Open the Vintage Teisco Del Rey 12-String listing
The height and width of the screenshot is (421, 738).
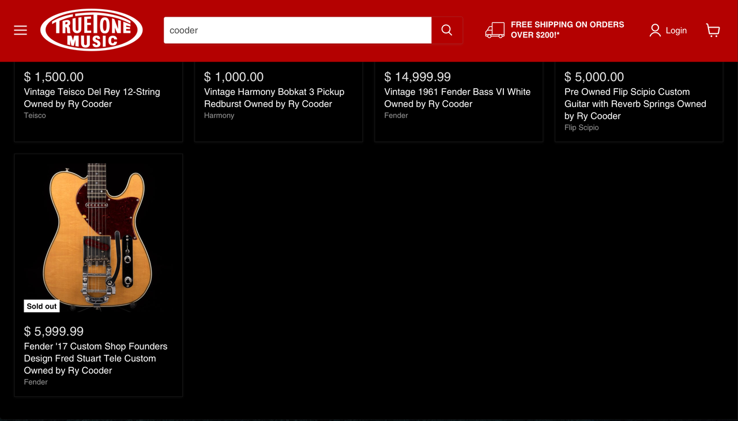coord(92,98)
